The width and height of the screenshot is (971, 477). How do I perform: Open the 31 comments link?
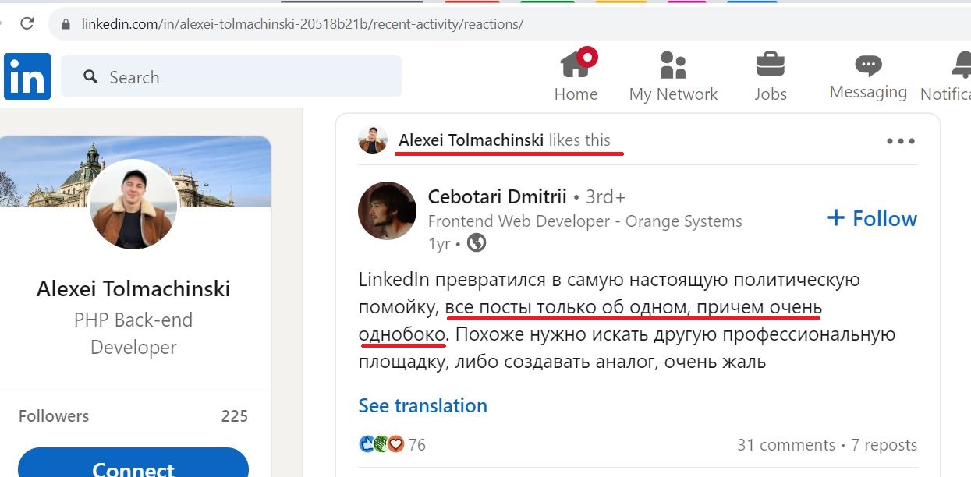[786, 445]
